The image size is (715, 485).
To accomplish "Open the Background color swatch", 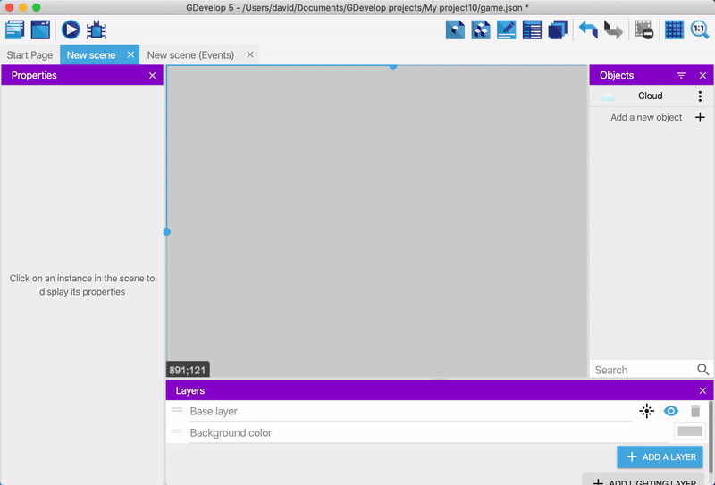I will tap(689, 431).
